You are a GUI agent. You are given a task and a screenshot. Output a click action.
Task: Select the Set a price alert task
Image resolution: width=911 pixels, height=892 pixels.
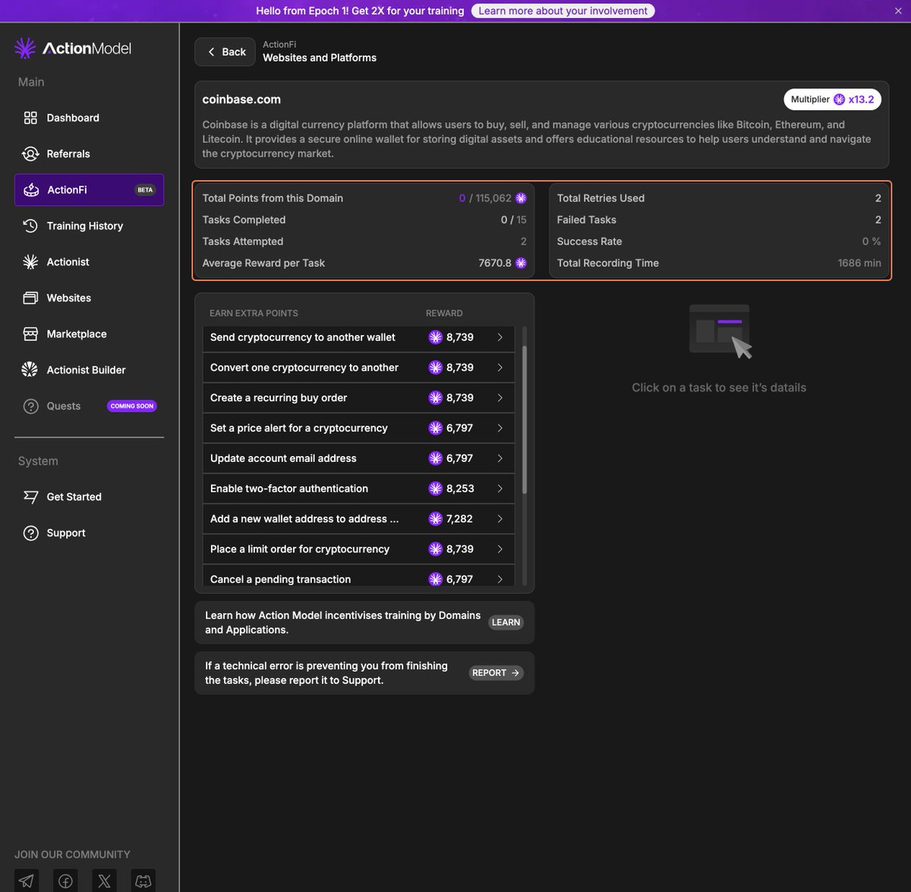point(358,429)
